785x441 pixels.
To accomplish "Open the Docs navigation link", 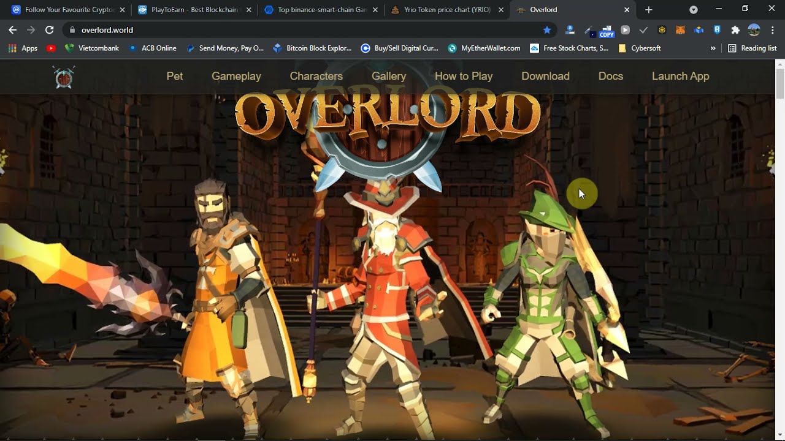I will coord(611,76).
